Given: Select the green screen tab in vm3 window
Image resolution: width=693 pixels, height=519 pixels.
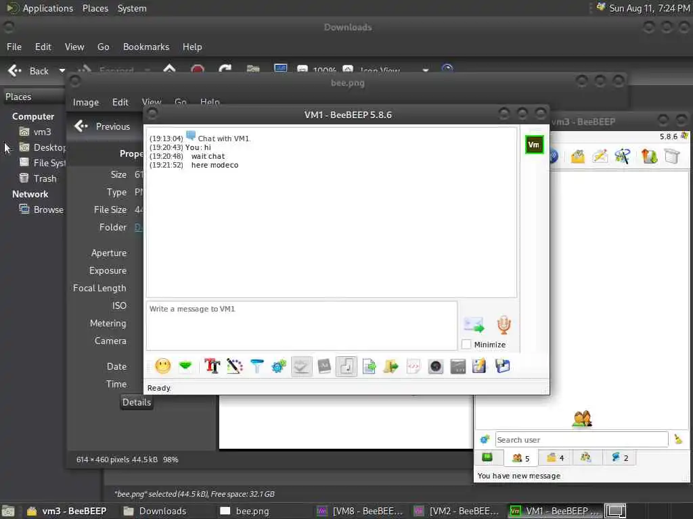Looking at the screenshot, I should 487,458.
